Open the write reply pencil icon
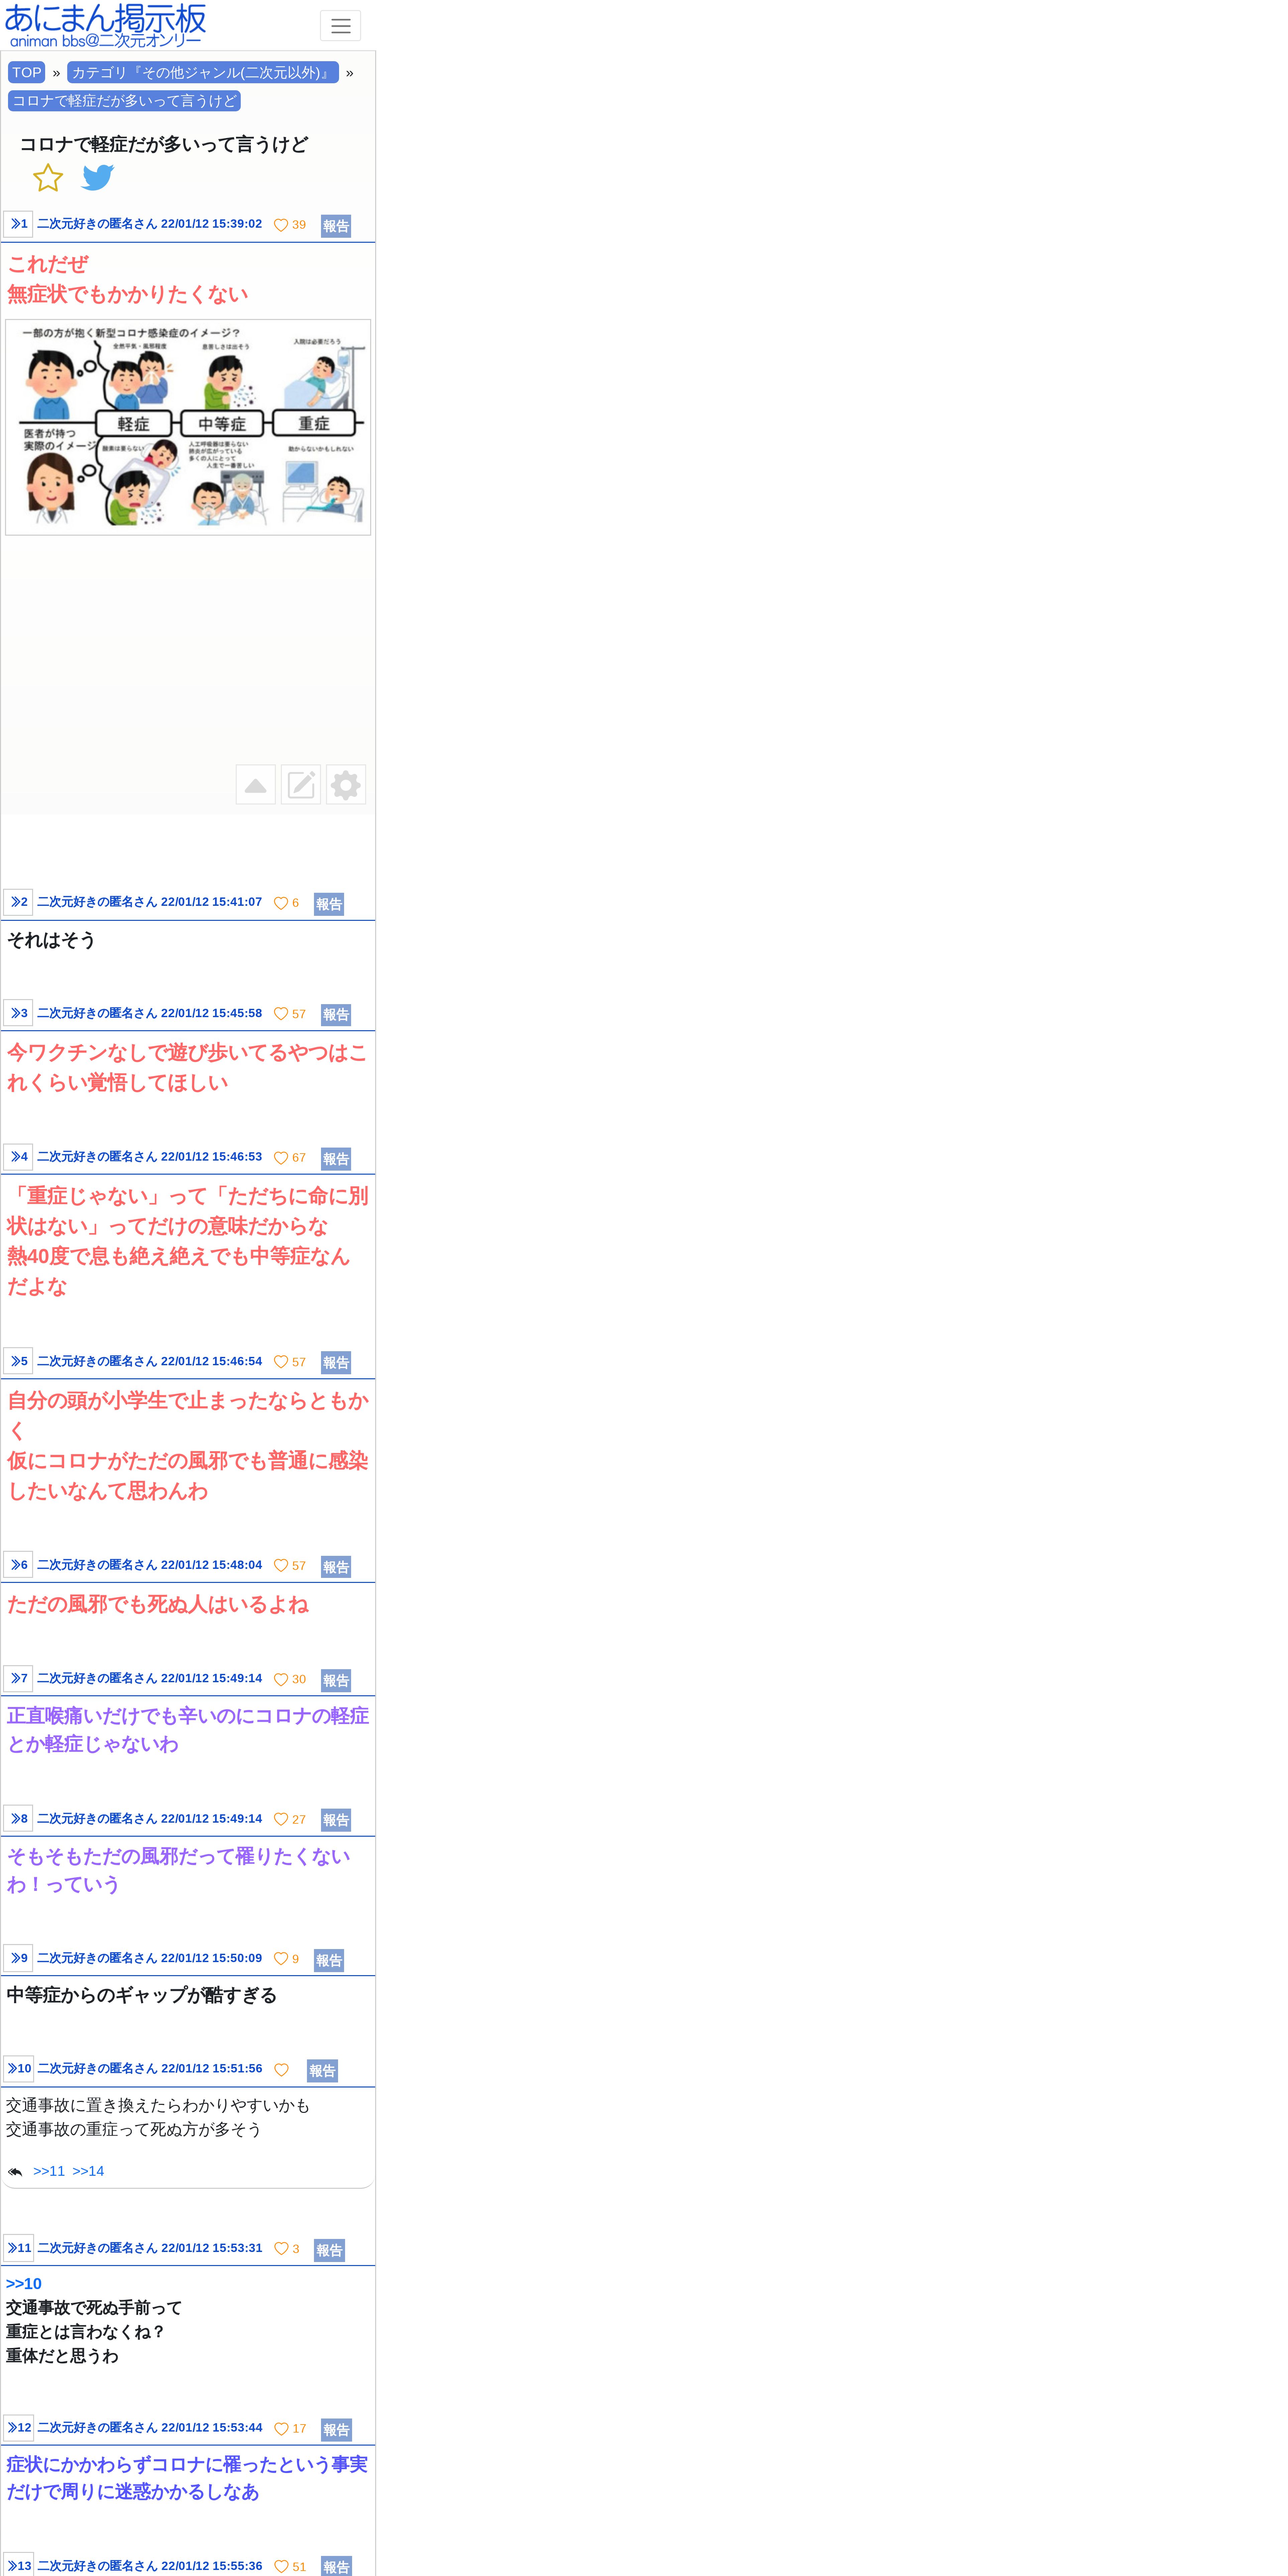 pos(301,785)
